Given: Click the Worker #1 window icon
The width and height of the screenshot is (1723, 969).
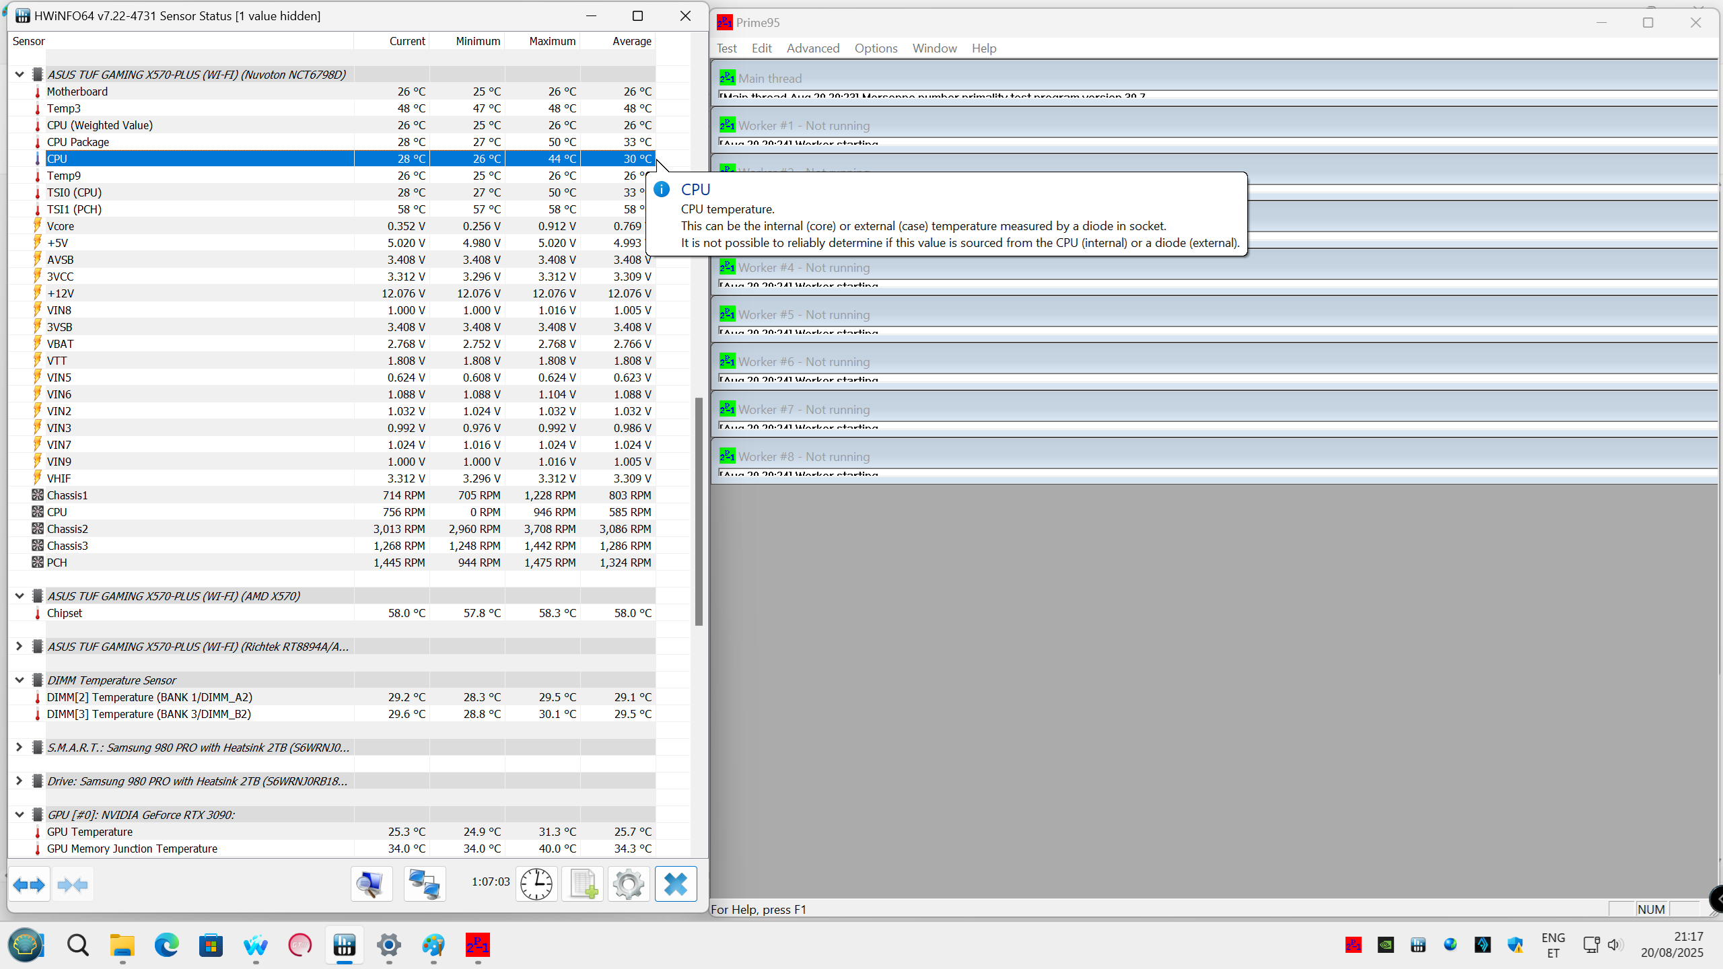Looking at the screenshot, I should 727,124.
